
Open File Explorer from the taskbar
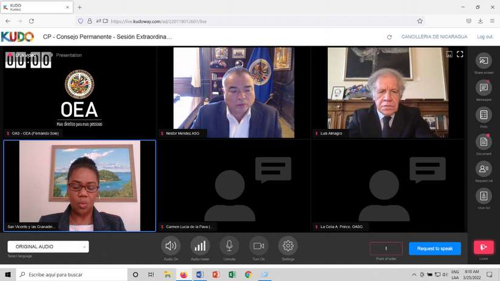(167, 274)
